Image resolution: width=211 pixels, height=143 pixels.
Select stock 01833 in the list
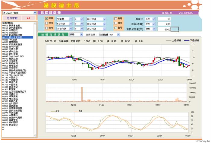[x=17, y=87]
